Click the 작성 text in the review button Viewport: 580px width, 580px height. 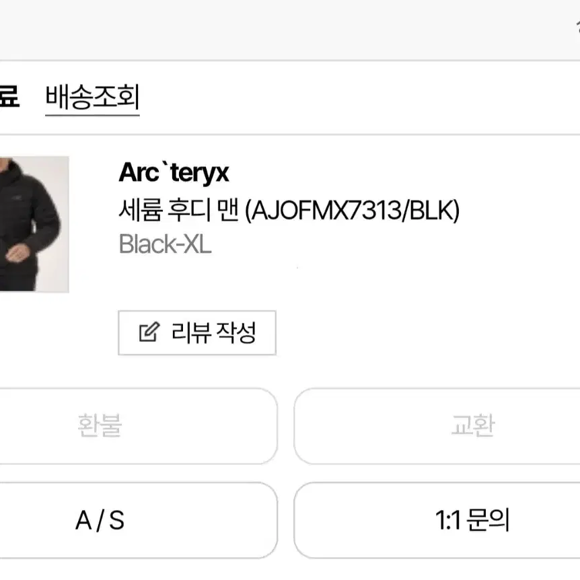click(x=235, y=332)
